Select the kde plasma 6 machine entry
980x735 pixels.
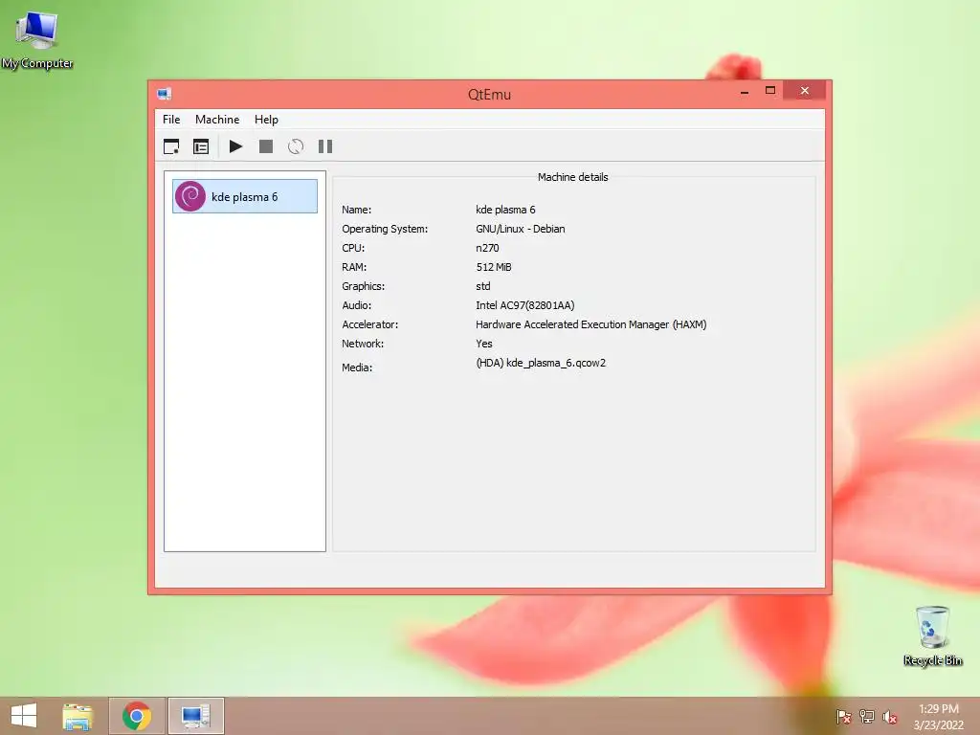(245, 196)
